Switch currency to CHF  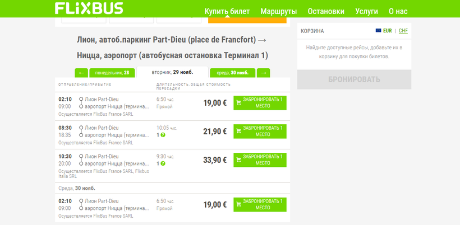[x=403, y=31]
